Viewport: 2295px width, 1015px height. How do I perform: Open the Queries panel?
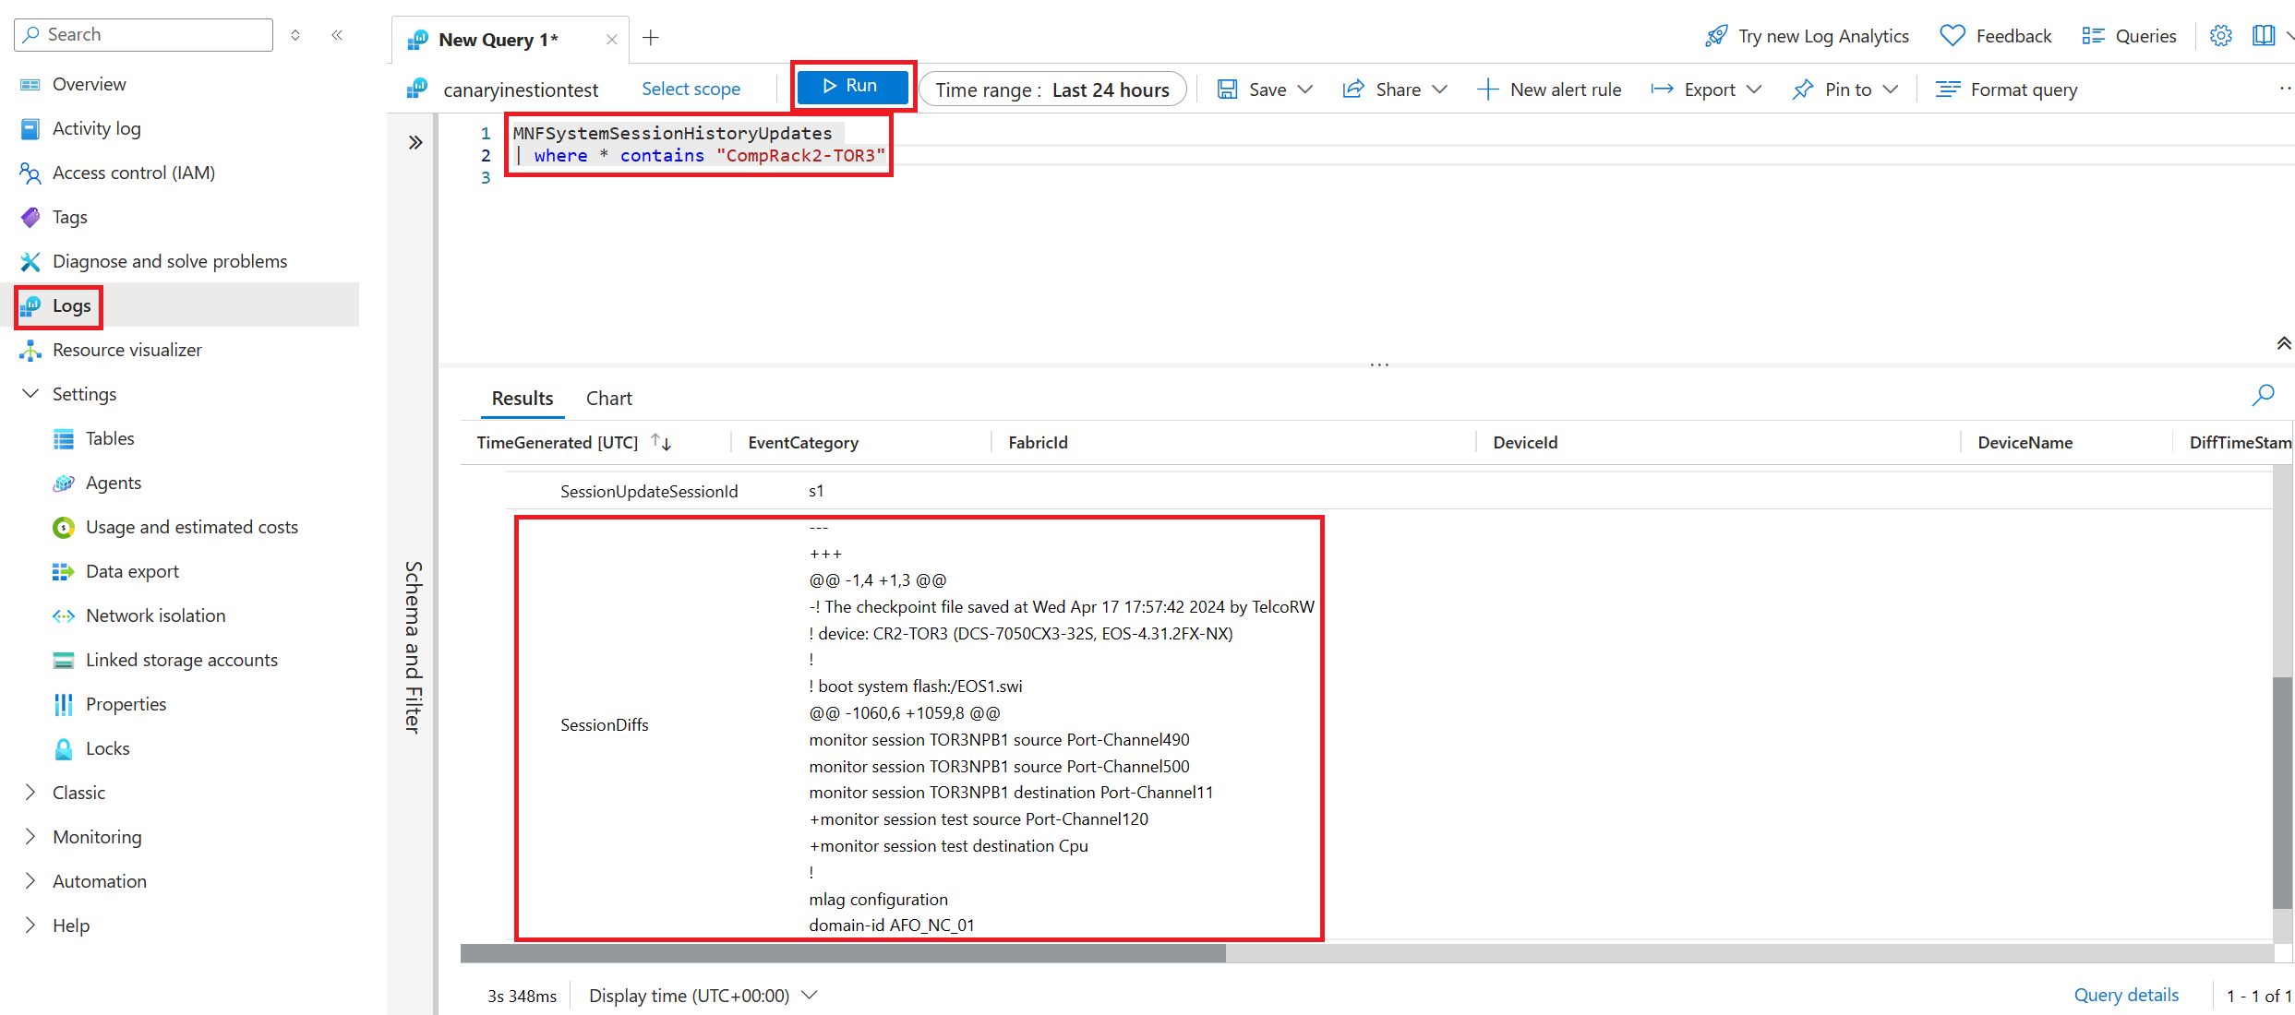point(2129,36)
